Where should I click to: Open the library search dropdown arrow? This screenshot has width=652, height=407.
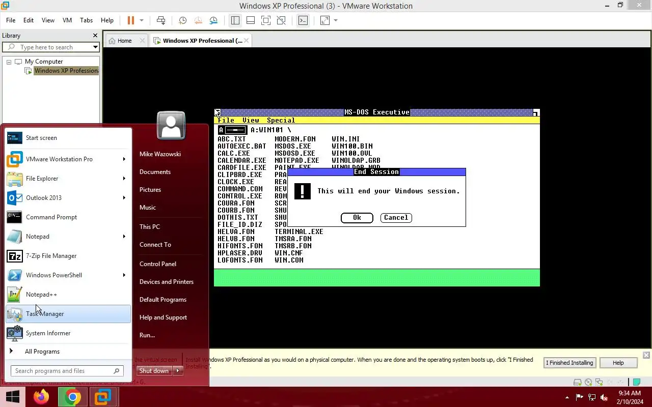pos(95,47)
